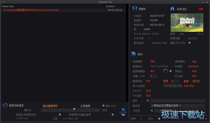Click the burn-in timecode field 10:50:20:00
Image resolution: width=210 pixels, height=123 pixels.
[x=173, y=86]
